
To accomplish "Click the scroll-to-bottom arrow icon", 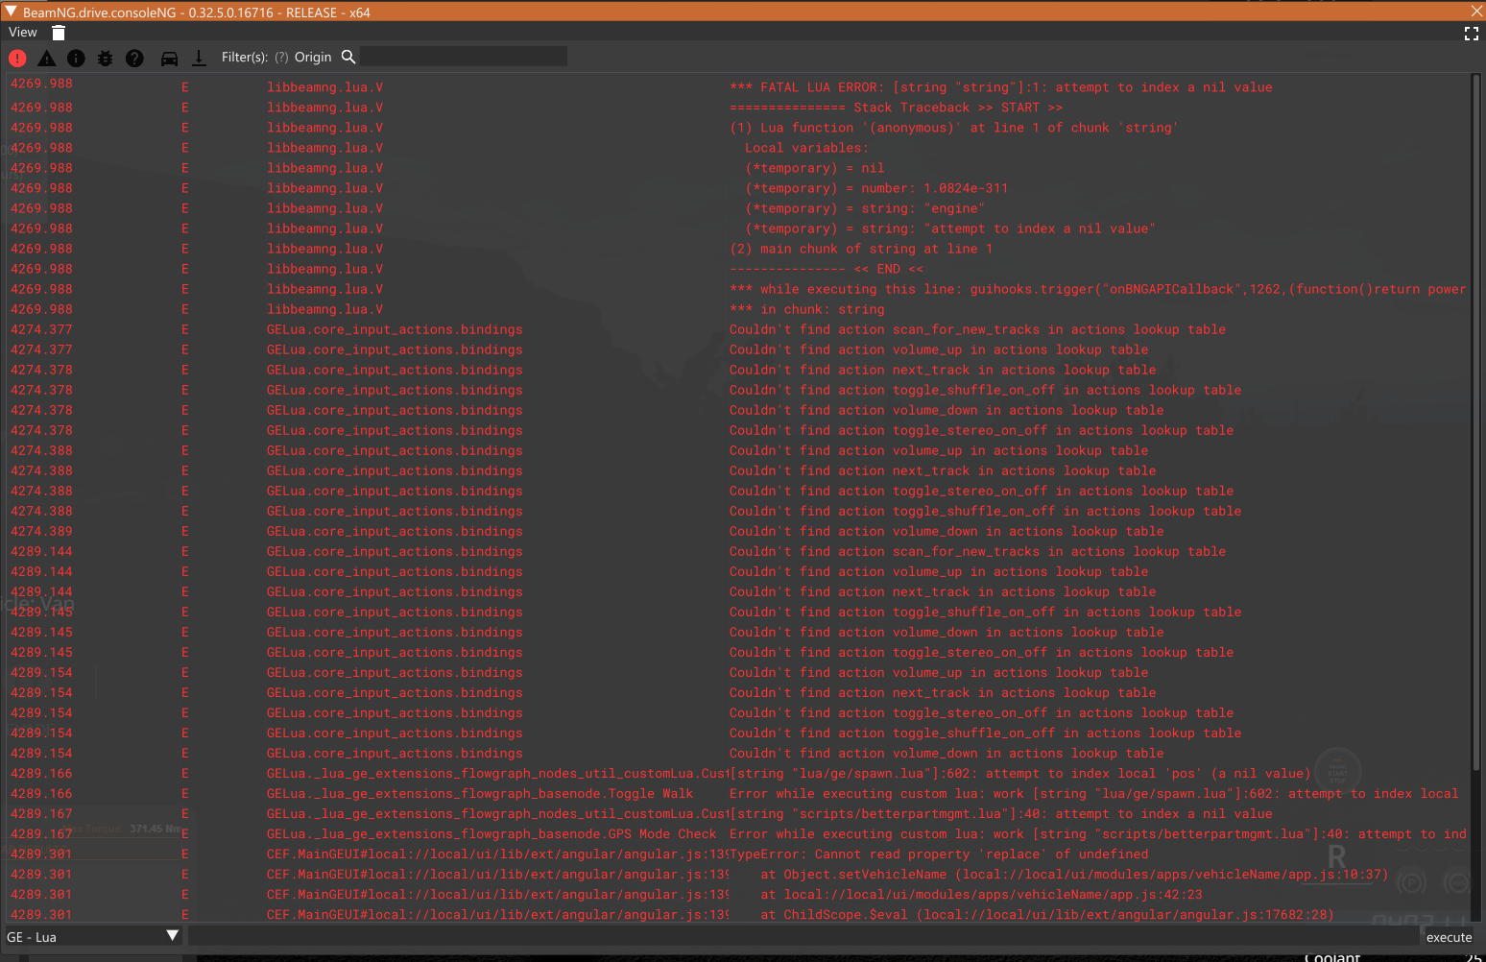I will pyautogui.click(x=199, y=58).
